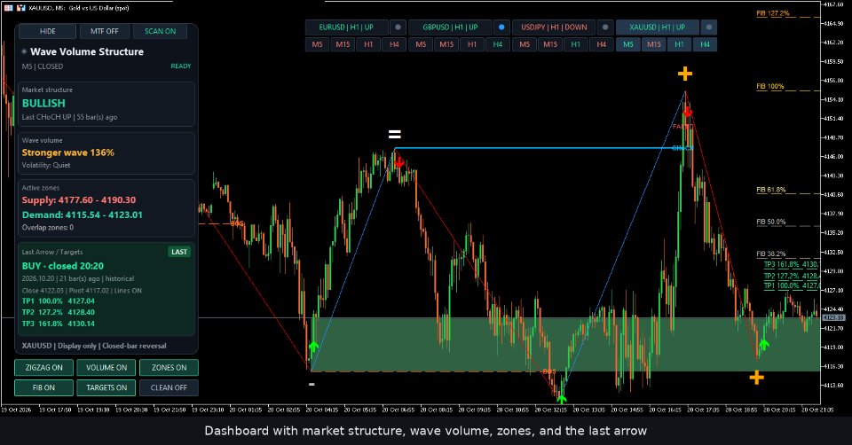Toggle FIB ON button
The height and width of the screenshot is (445, 852).
point(44,387)
